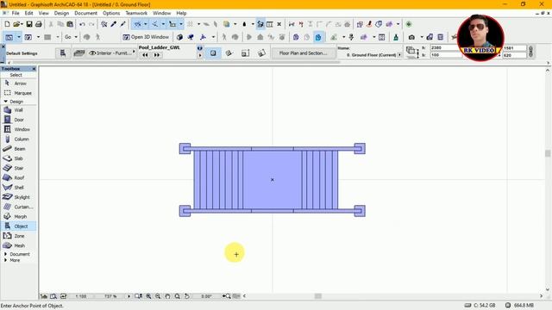Collapse the Design group in Toolbox
Viewport: 552px width, 310px height.
point(6,102)
